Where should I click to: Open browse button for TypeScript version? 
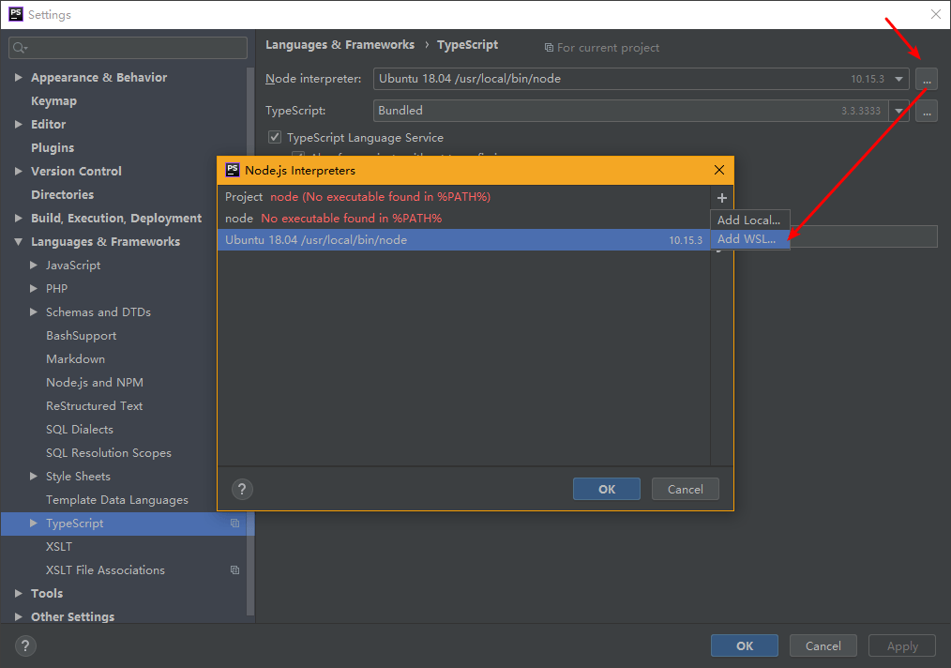tap(927, 111)
